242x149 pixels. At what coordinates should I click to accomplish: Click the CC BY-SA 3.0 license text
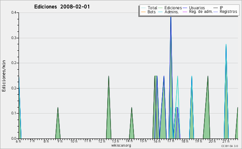tap(229, 146)
